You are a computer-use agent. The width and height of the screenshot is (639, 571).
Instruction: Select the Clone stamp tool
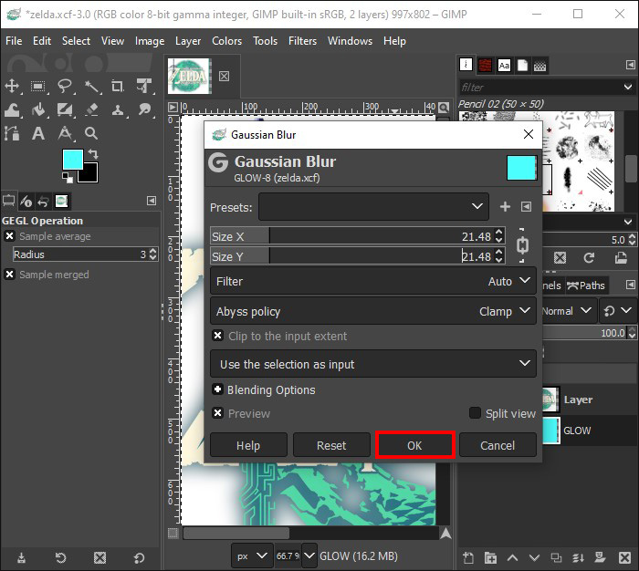tap(118, 109)
